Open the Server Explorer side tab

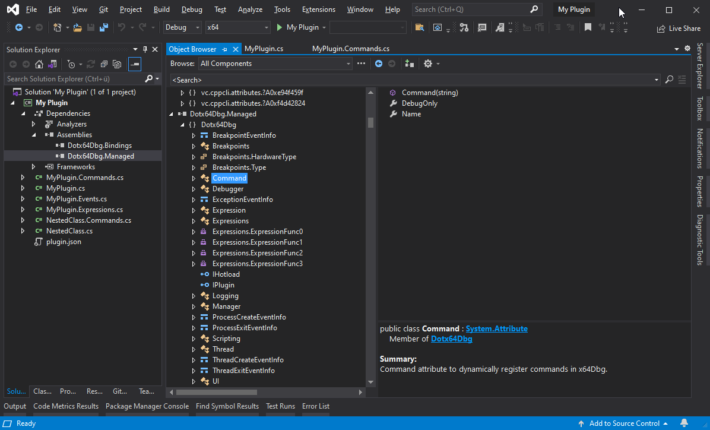coord(700,66)
